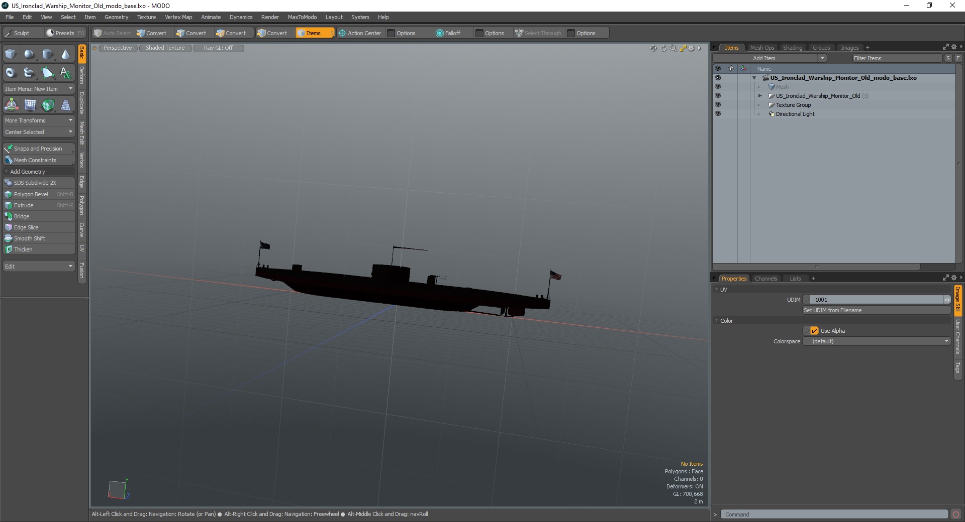
Task: Collapse the Color section
Action: click(716, 321)
